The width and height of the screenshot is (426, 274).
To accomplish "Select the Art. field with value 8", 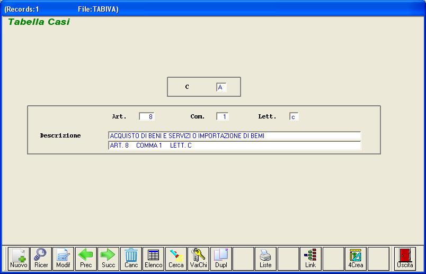I will tap(147, 117).
